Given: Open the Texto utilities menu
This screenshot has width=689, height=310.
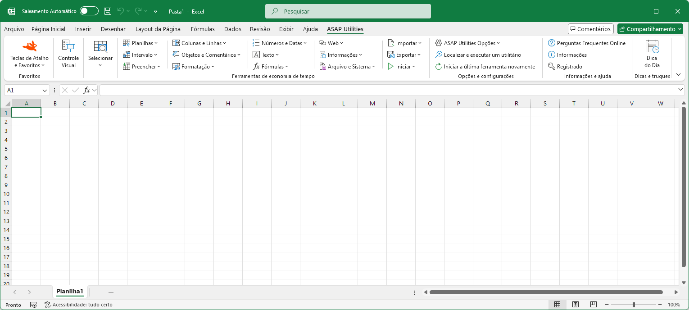Looking at the screenshot, I should tap(266, 55).
